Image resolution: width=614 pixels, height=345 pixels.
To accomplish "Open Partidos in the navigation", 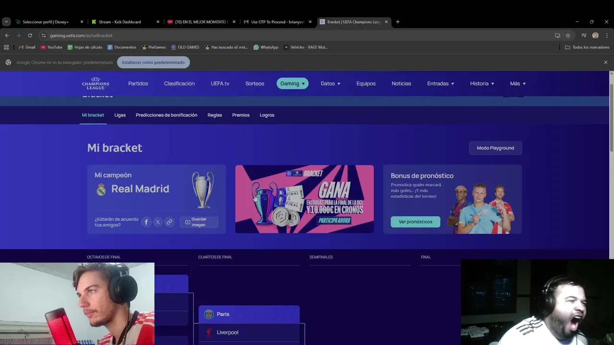I will [x=138, y=83].
